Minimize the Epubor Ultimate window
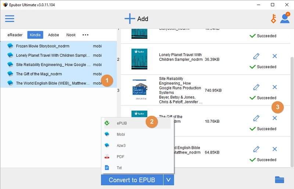The width and height of the screenshot is (294, 189). [259, 5]
